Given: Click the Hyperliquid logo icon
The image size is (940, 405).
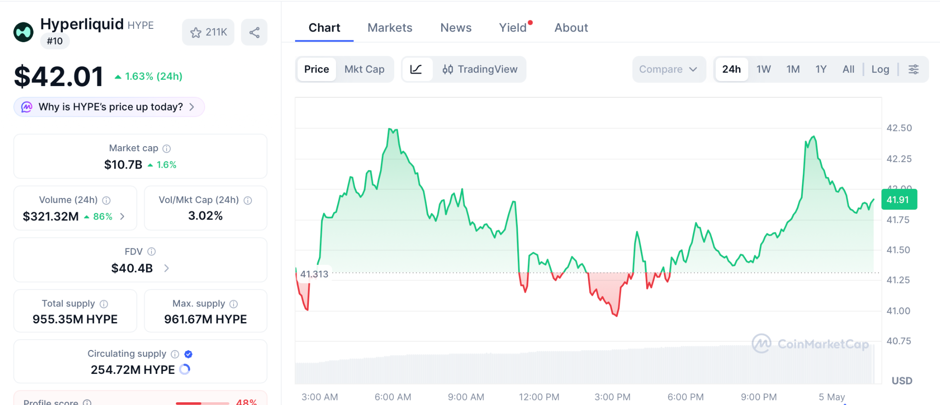Looking at the screenshot, I should (23, 32).
